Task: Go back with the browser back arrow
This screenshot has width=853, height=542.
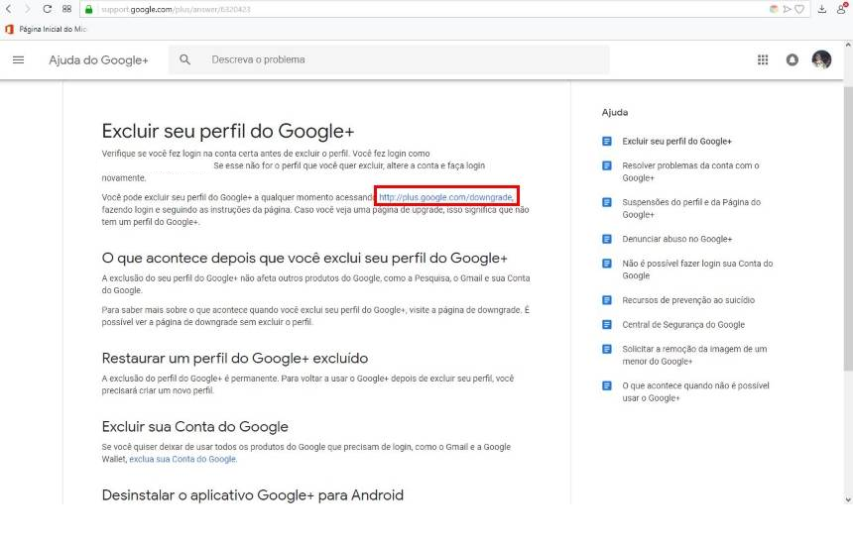Action: click(x=8, y=9)
